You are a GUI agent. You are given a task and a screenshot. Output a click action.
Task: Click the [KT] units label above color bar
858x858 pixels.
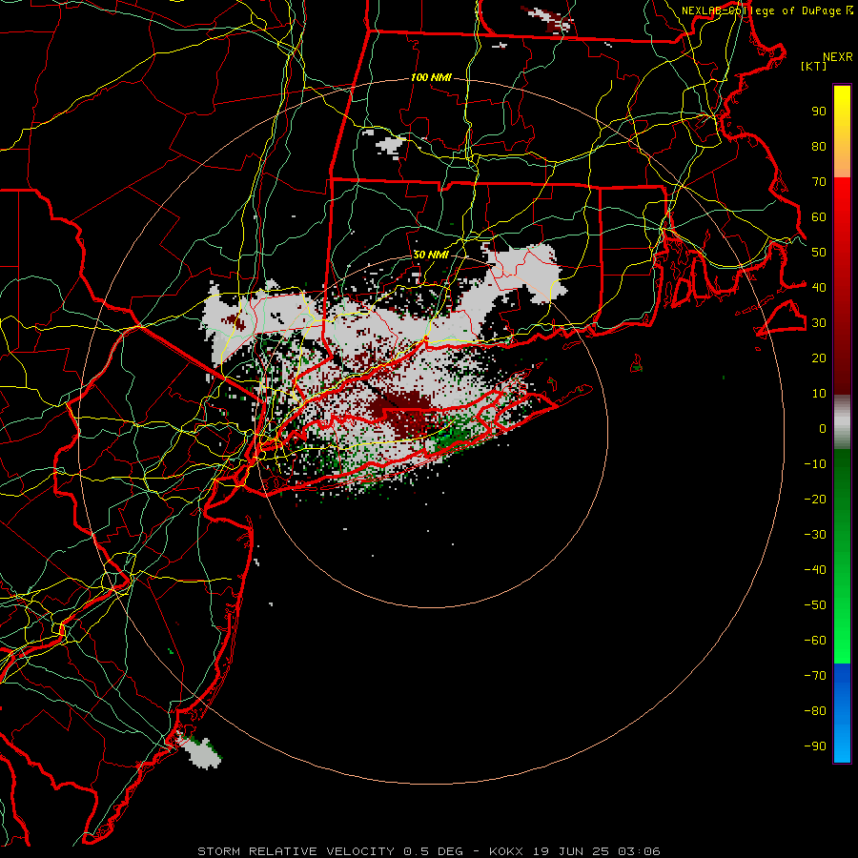point(814,66)
